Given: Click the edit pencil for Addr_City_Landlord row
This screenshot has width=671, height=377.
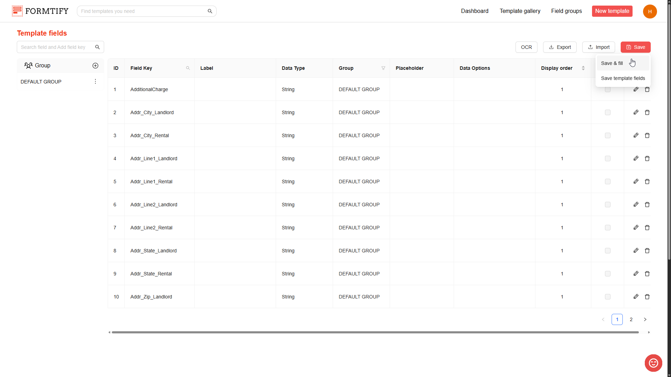Looking at the screenshot, I should tap(636, 112).
